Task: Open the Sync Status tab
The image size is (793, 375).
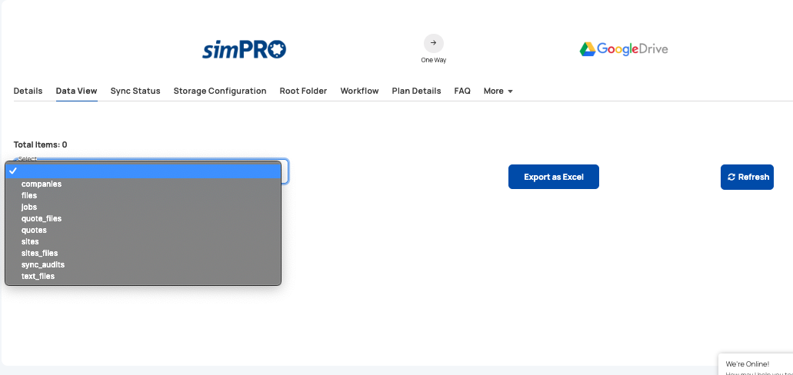Action: (135, 91)
